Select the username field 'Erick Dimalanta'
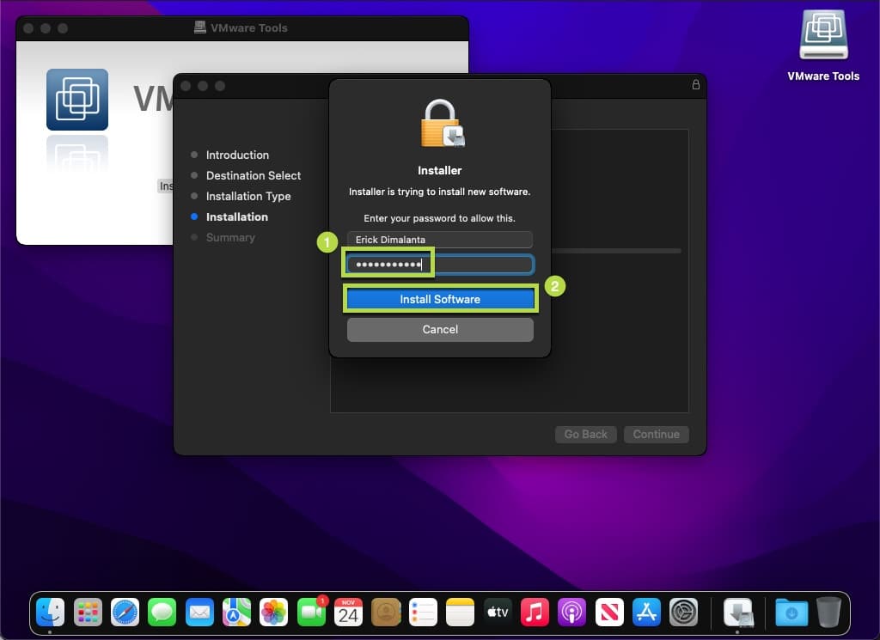 pyautogui.click(x=440, y=240)
